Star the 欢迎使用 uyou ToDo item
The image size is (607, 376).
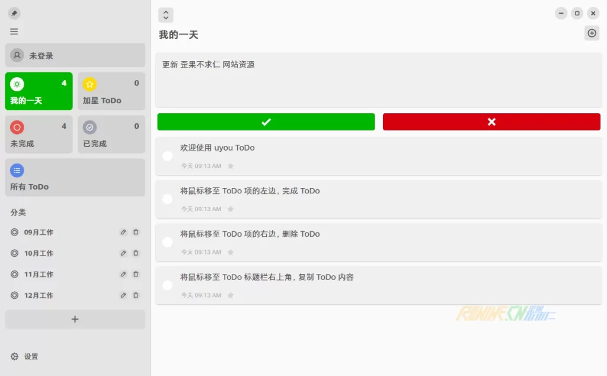231,166
